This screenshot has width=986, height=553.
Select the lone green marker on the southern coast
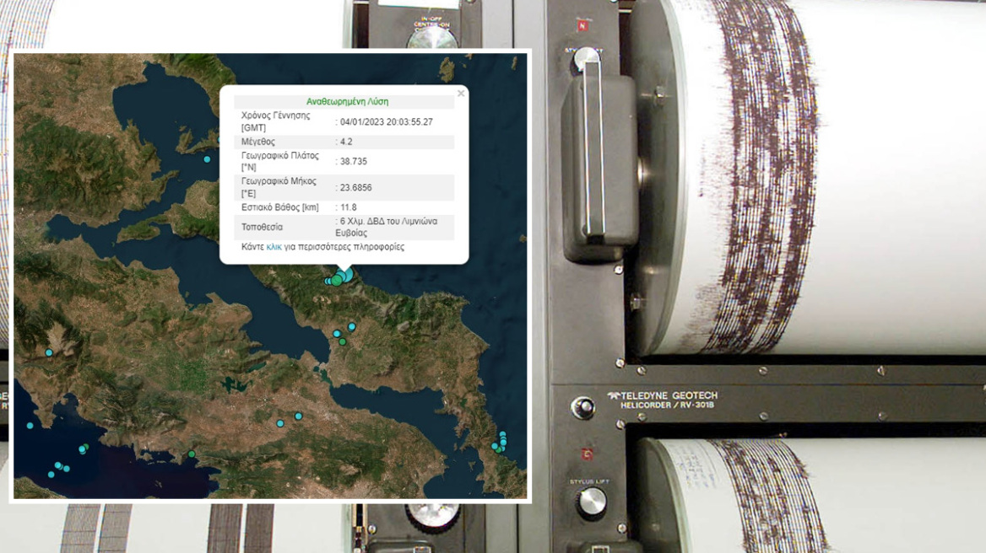[192, 454]
